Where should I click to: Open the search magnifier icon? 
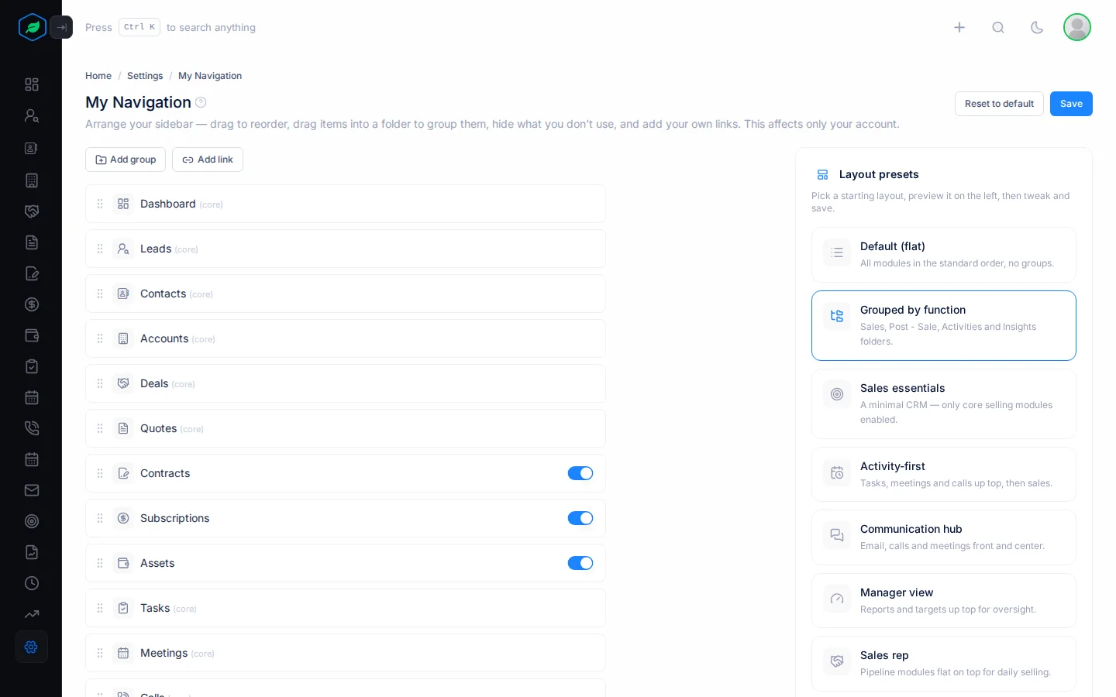[998, 27]
